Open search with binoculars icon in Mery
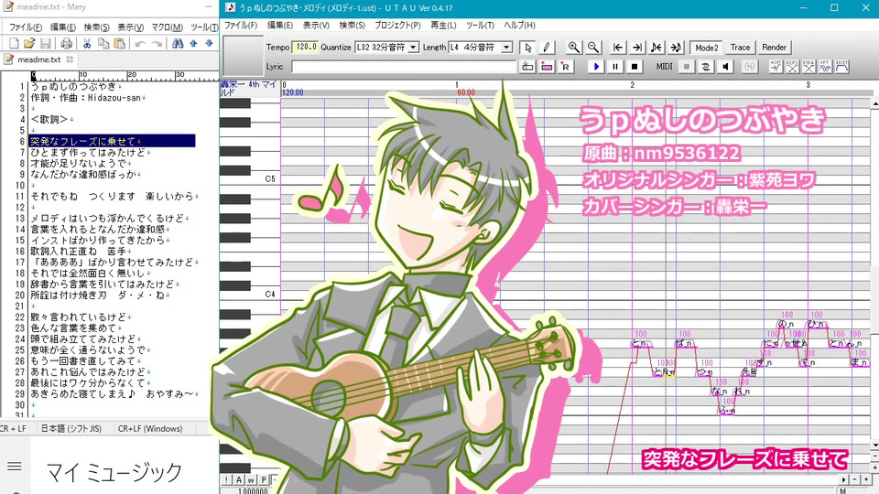 pos(178,43)
